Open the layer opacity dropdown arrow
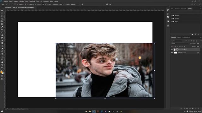This screenshot has width=202, height=113. click(x=201, y=44)
